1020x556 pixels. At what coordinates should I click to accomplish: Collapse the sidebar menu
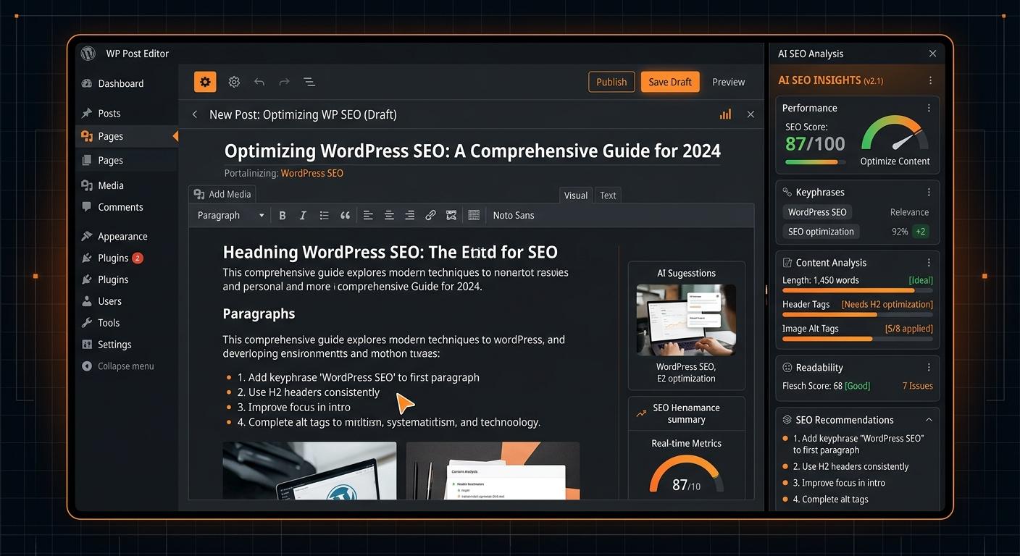click(x=118, y=366)
